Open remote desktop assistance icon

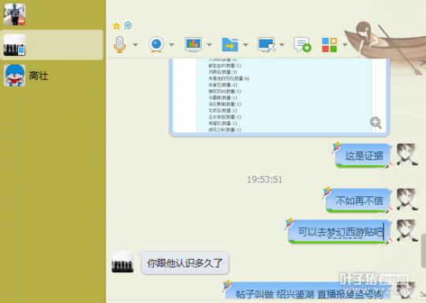click(x=267, y=44)
